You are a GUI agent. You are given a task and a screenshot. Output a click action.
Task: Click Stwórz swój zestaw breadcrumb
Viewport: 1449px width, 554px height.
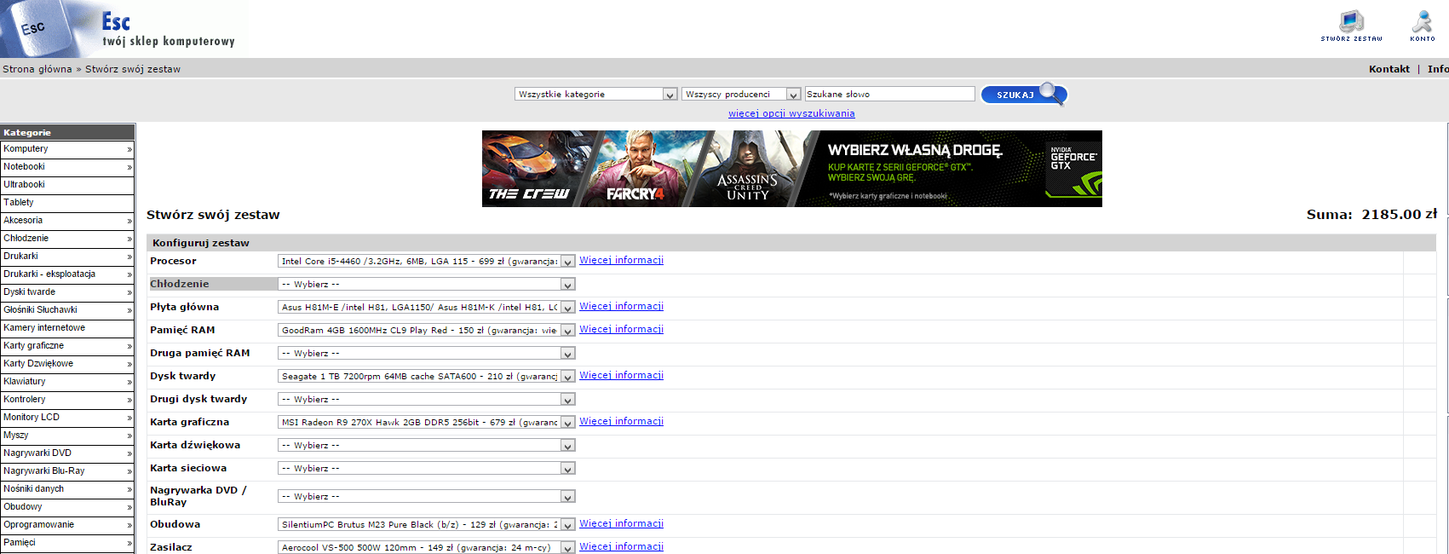(133, 69)
